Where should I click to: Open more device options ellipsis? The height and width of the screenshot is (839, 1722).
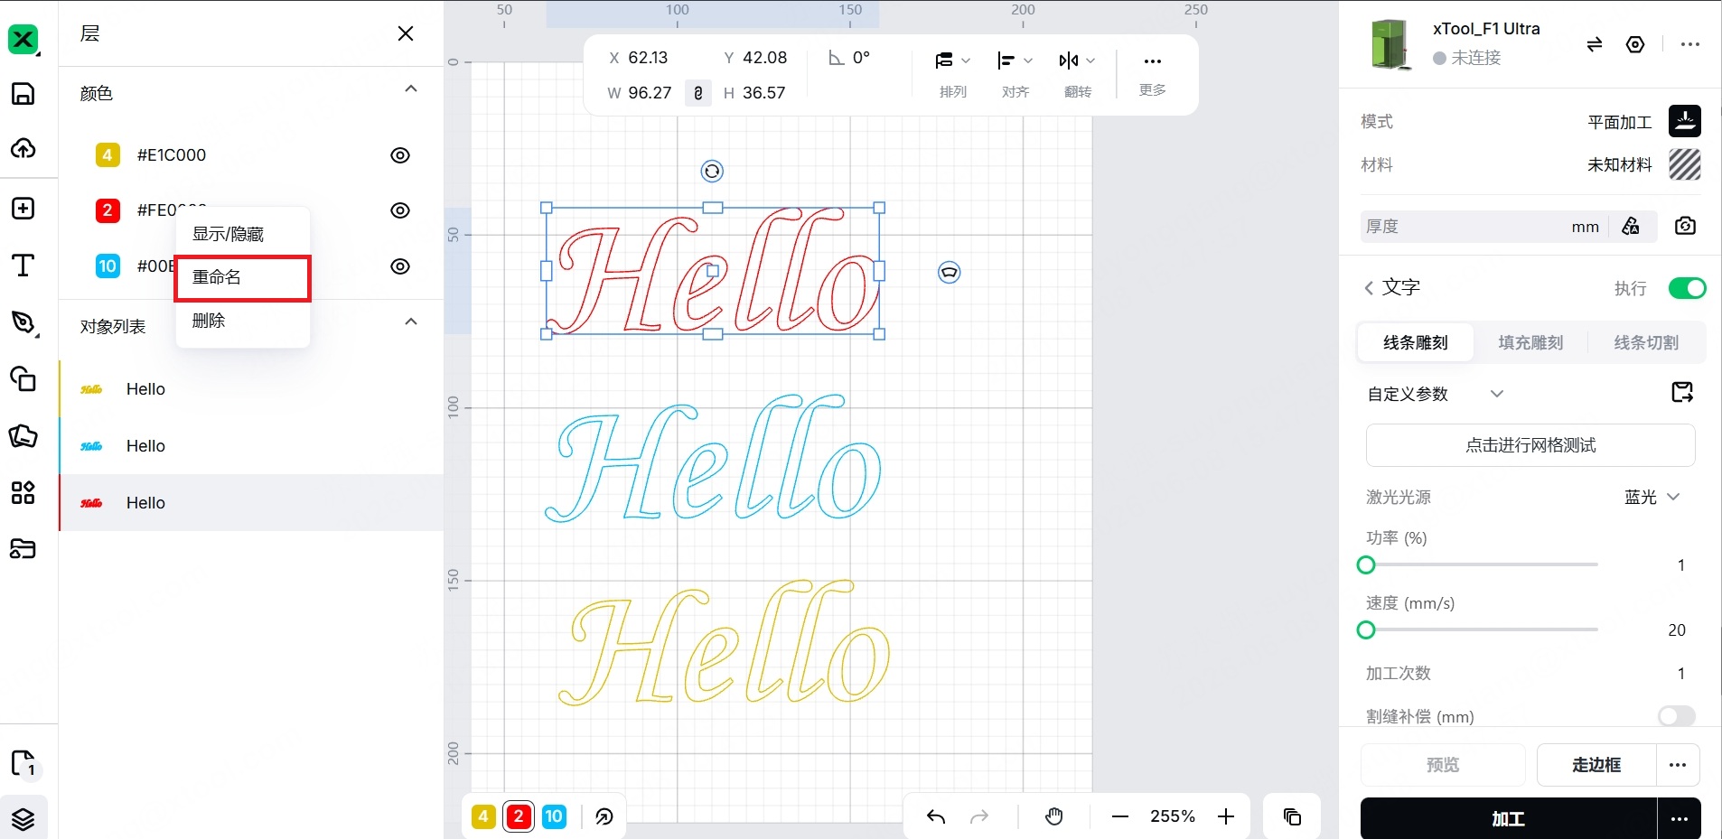click(x=1689, y=44)
